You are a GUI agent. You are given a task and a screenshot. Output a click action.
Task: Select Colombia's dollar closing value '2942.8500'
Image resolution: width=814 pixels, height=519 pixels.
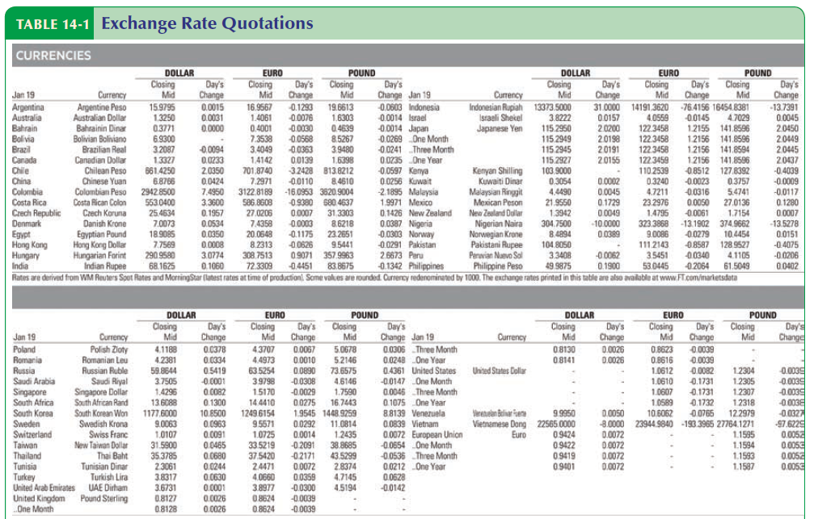coord(158,192)
